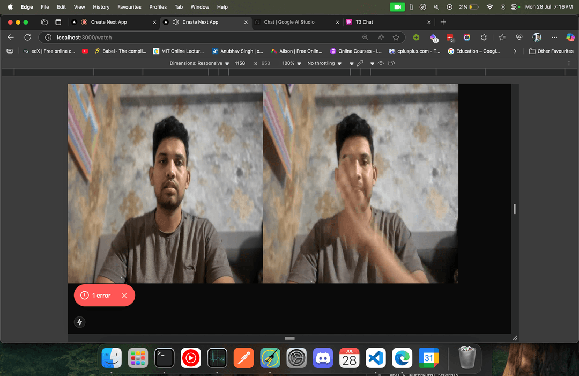Image resolution: width=579 pixels, height=376 pixels.
Task: Open the No throttling dropdown
Action: (x=323, y=63)
